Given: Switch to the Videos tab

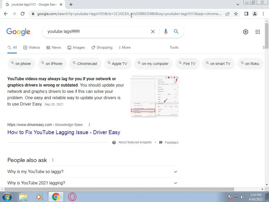Looking at the screenshot, I should point(32,48).
